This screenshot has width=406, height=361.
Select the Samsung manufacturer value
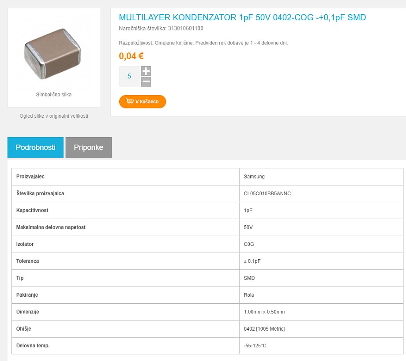(254, 176)
